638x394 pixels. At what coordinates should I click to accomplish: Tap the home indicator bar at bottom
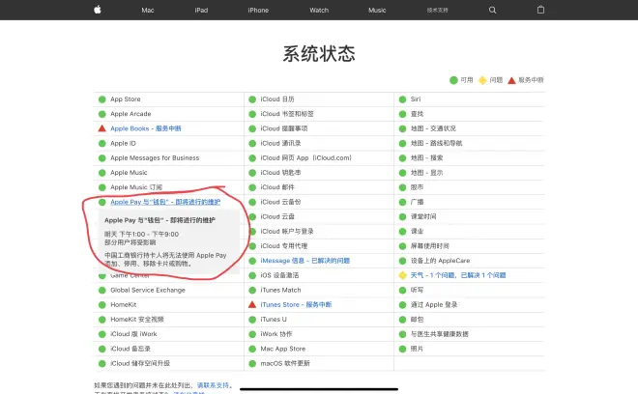318,389
